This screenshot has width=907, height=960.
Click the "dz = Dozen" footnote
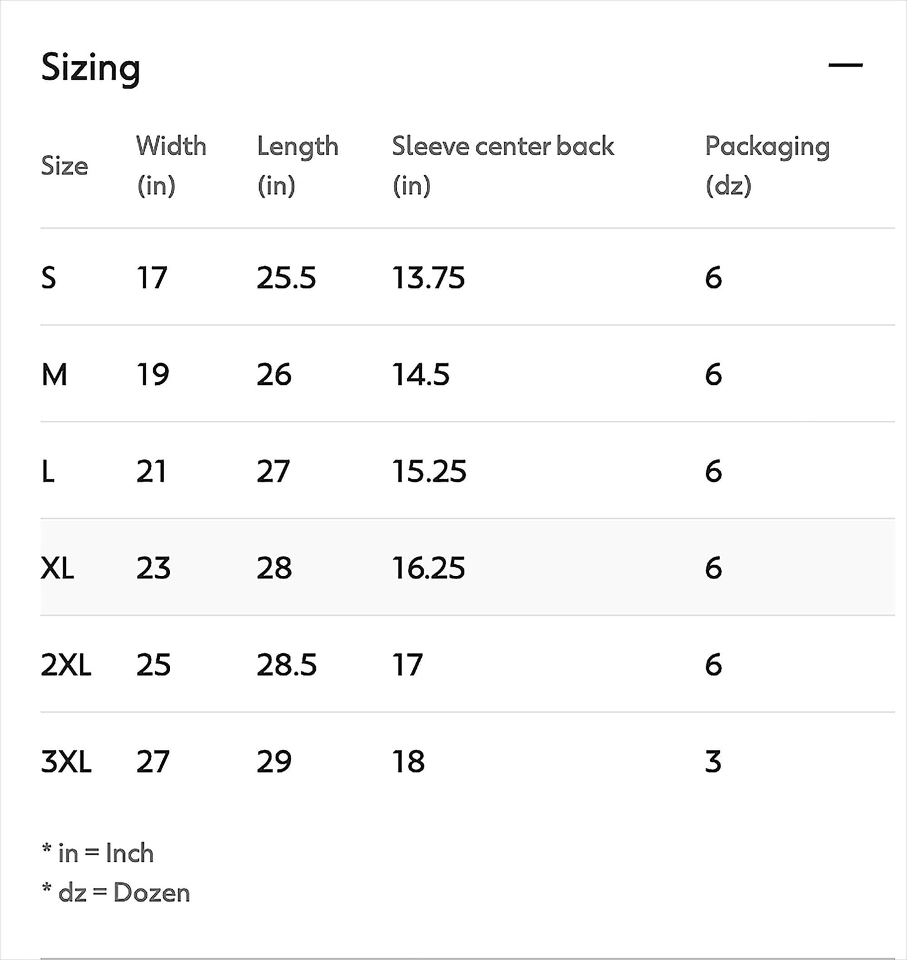[115, 892]
